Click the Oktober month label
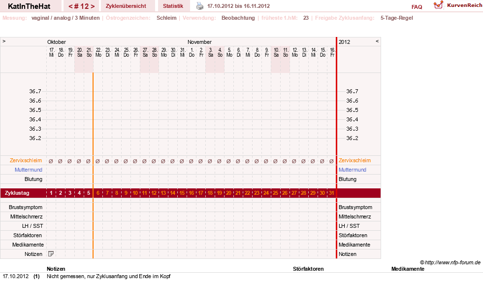483x288 pixels. pos(56,42)
